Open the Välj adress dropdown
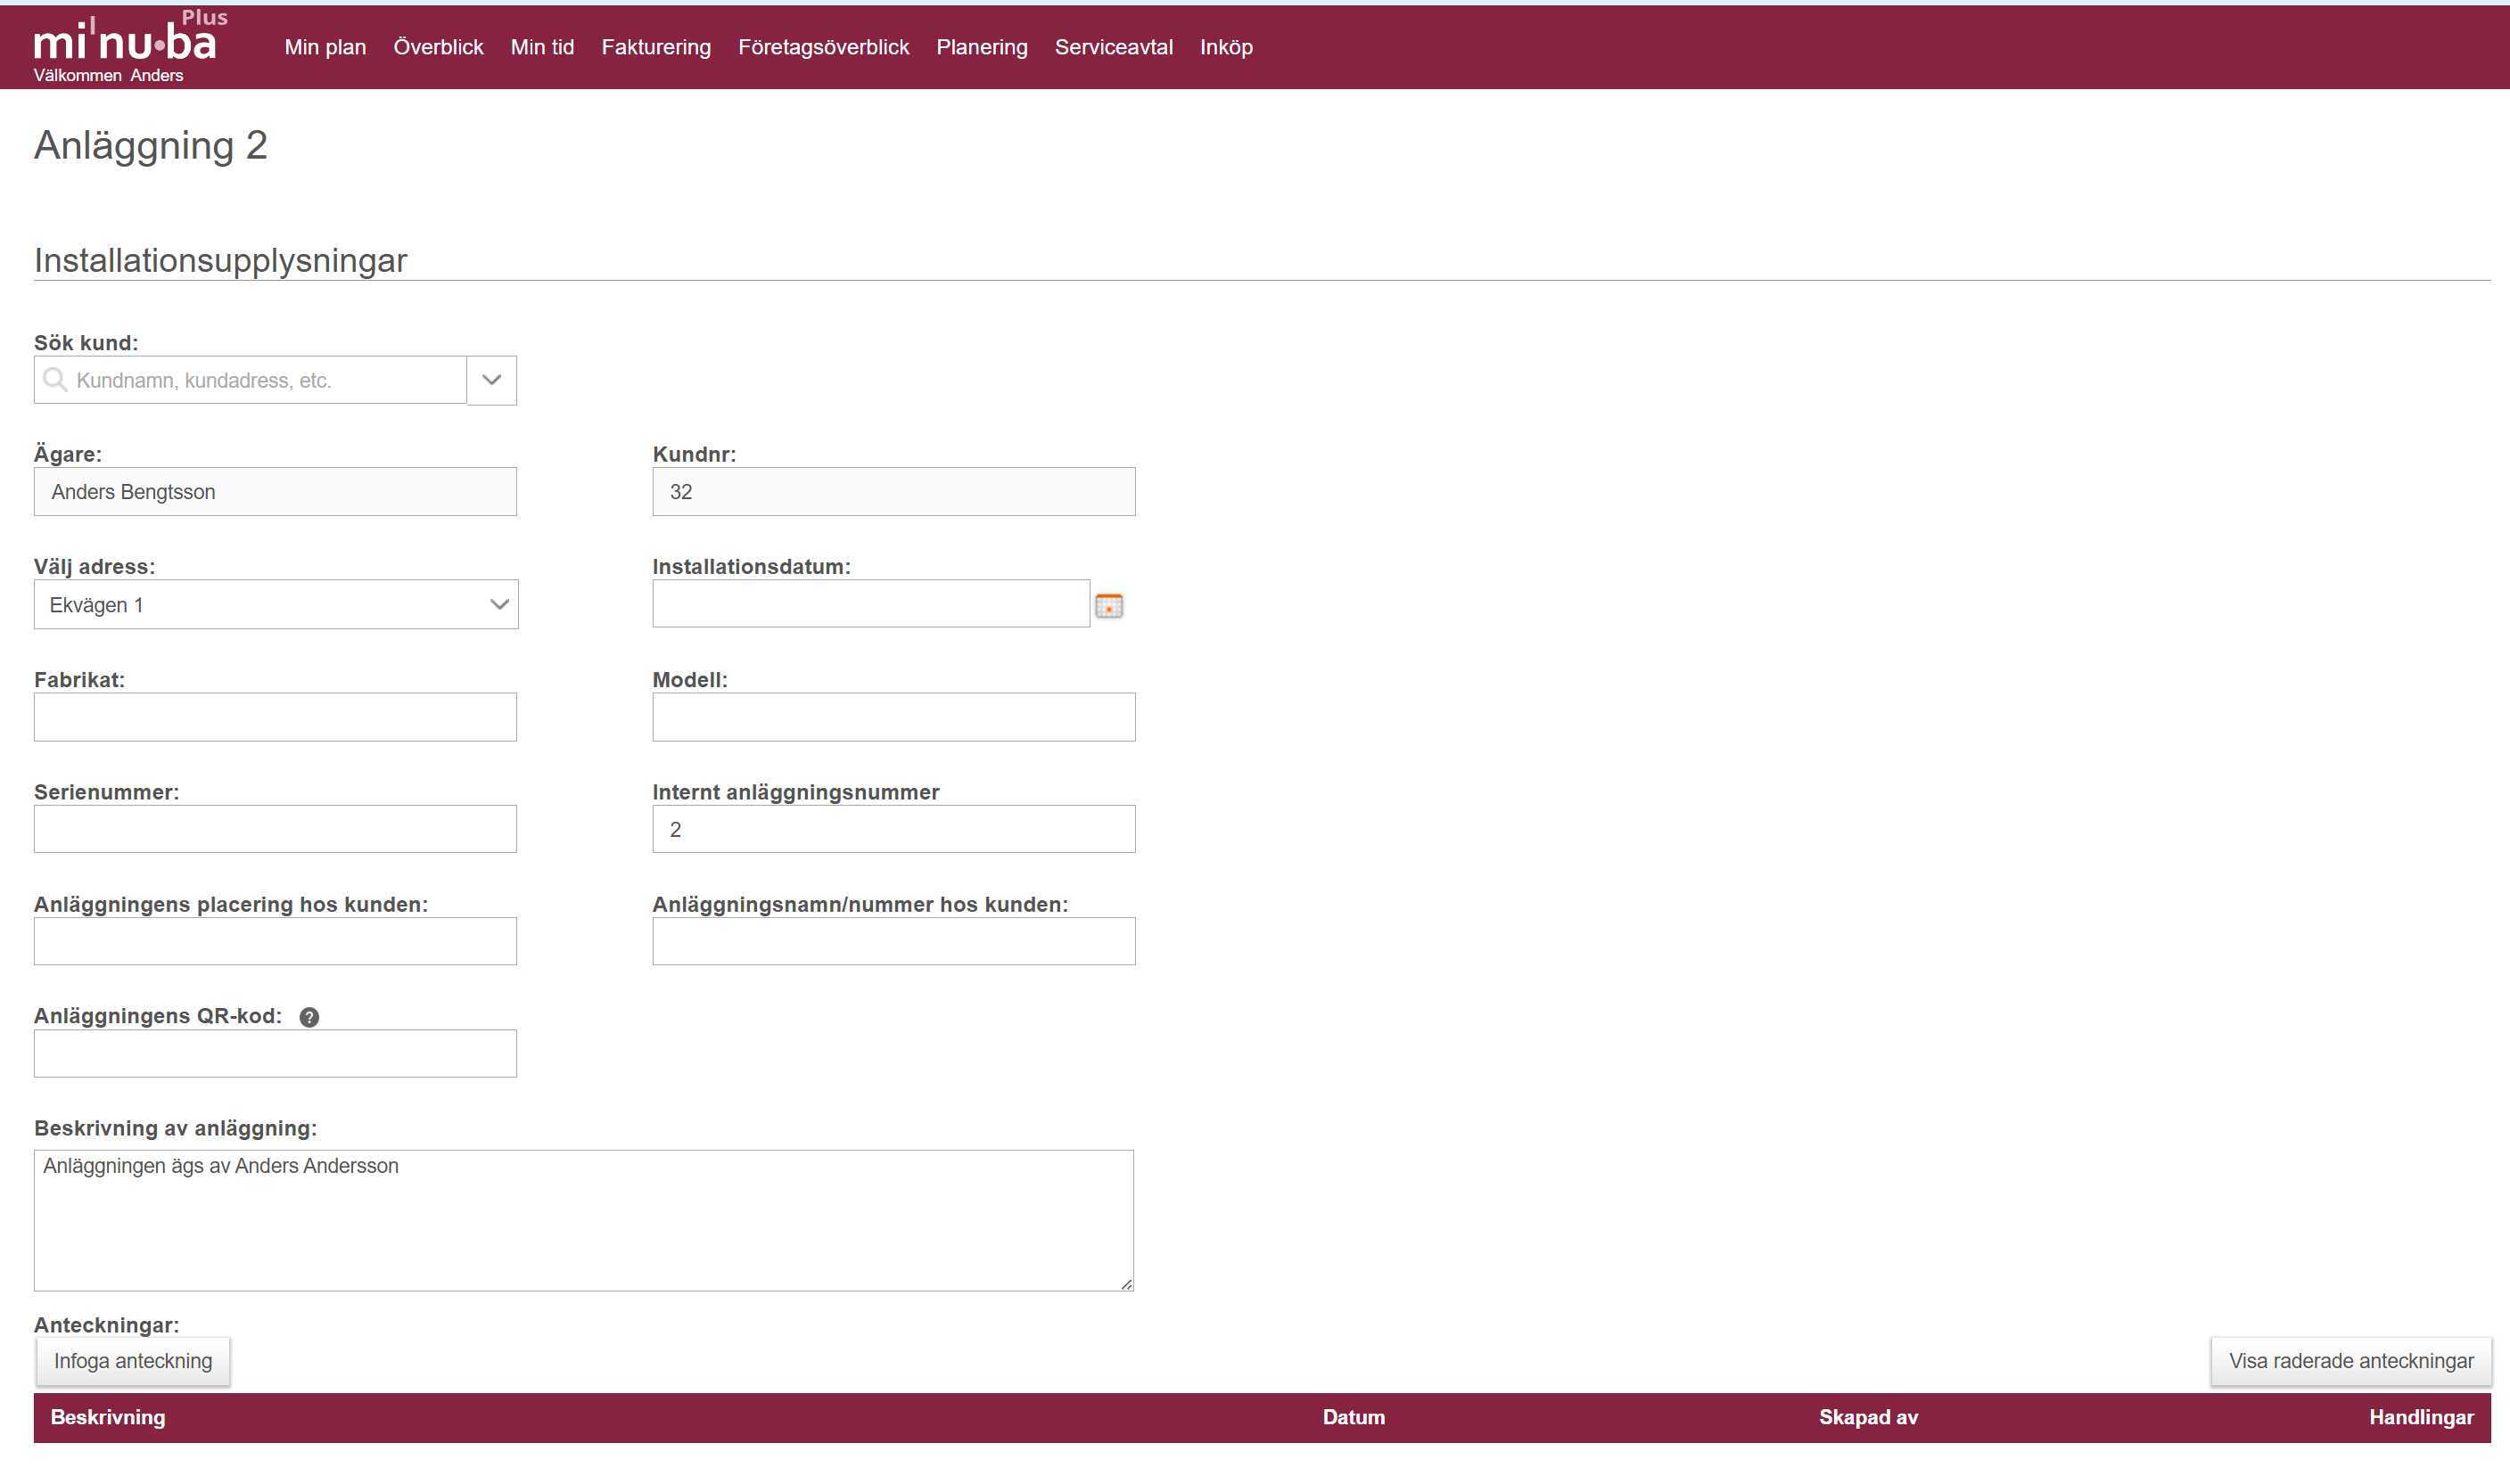 click(x=276, y=605)
